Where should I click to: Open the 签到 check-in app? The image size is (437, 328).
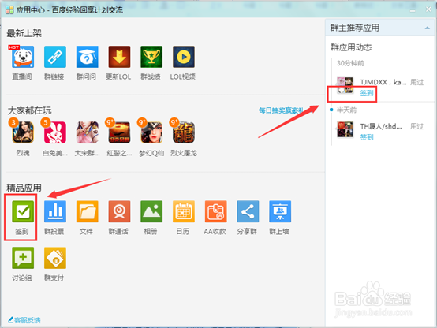[x=23, y=211]
